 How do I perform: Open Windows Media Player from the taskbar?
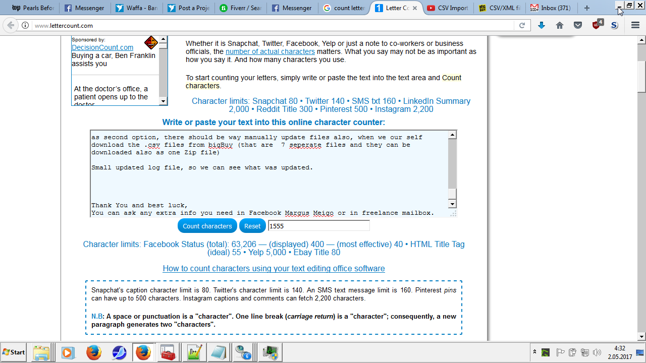pyautogui.click(x=68, y=352)
